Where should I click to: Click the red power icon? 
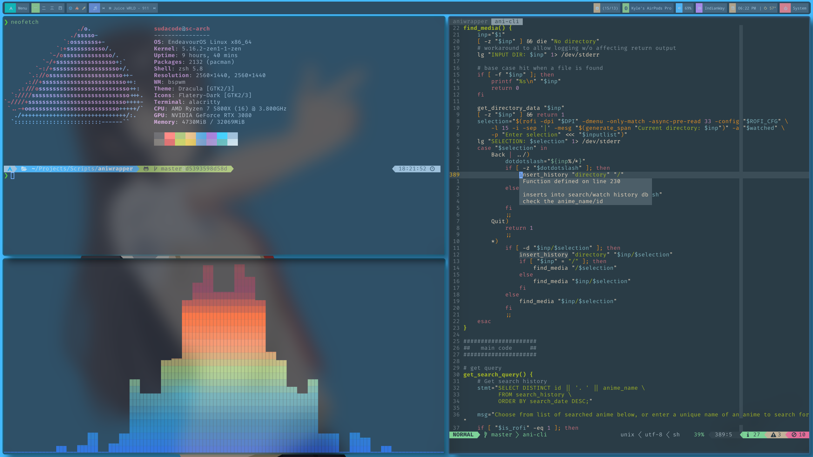point(785,8)
